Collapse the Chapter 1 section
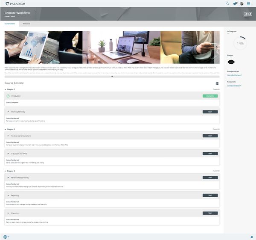The image size is (256, 240). 5,89
